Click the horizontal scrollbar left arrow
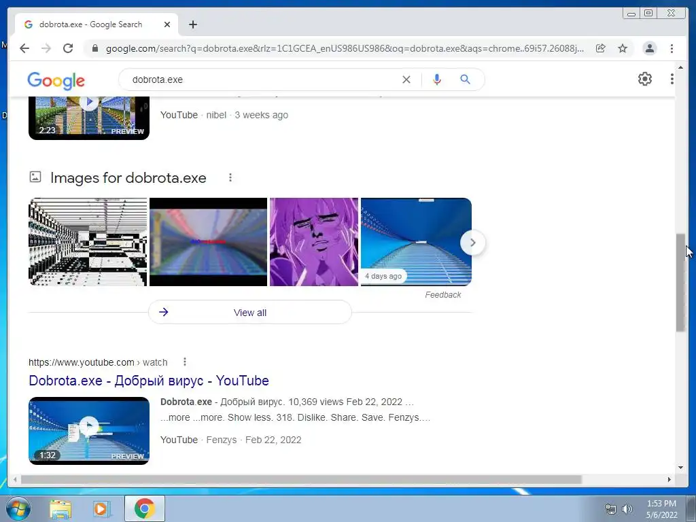 [15, 480]
